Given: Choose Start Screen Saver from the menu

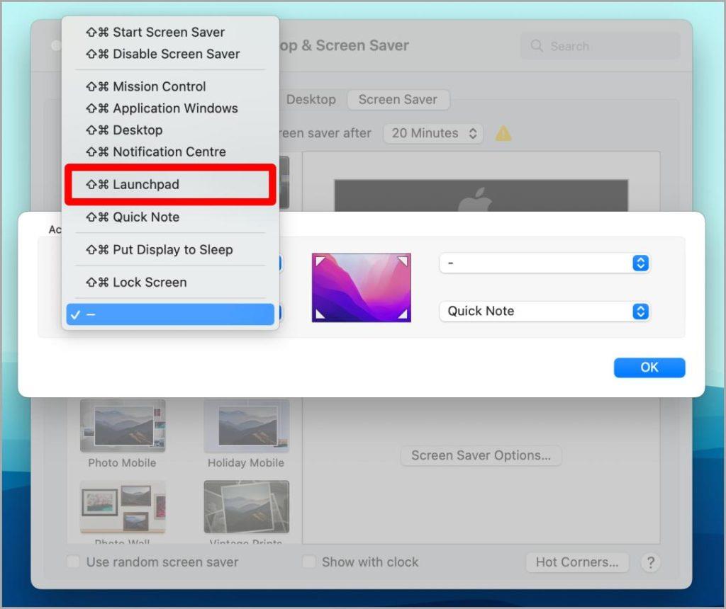Looking at the screenshot, I should (170, 32).
